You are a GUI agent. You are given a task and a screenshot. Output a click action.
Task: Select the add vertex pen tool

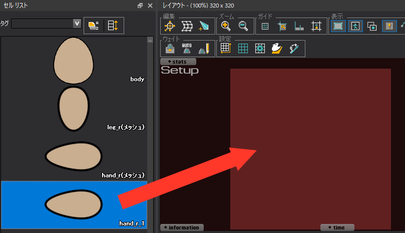(204, 26)
